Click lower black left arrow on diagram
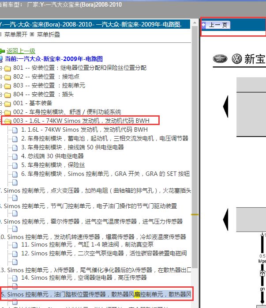The height and width of the screenshot is (308, 266). click(x=226, y=220)
